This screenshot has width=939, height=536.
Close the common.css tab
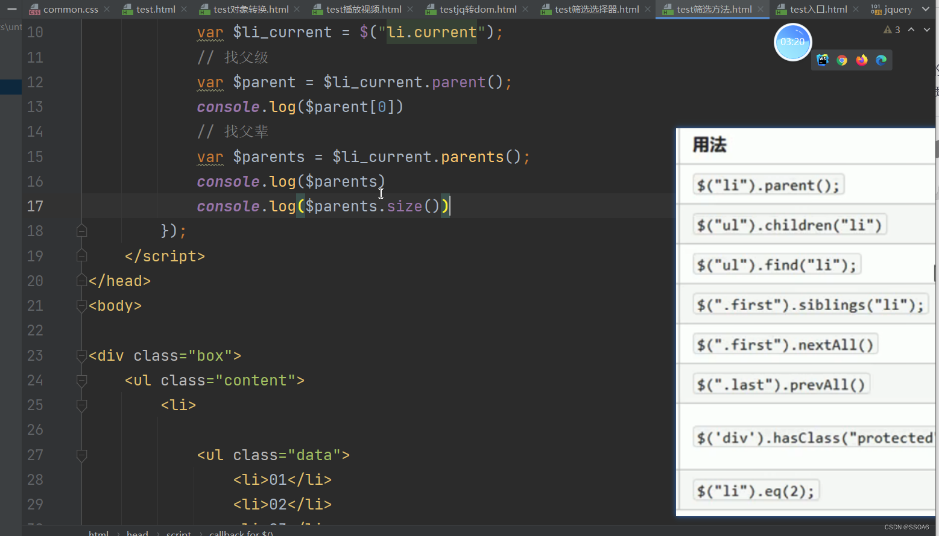click(x=107, y=9)
